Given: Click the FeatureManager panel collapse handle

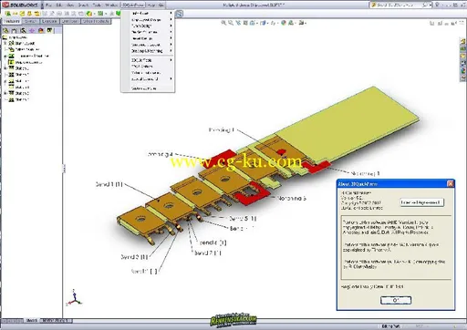Looking at the screenshot, I should [64, 169].
